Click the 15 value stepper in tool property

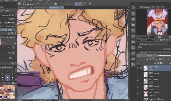click(11, 53)
